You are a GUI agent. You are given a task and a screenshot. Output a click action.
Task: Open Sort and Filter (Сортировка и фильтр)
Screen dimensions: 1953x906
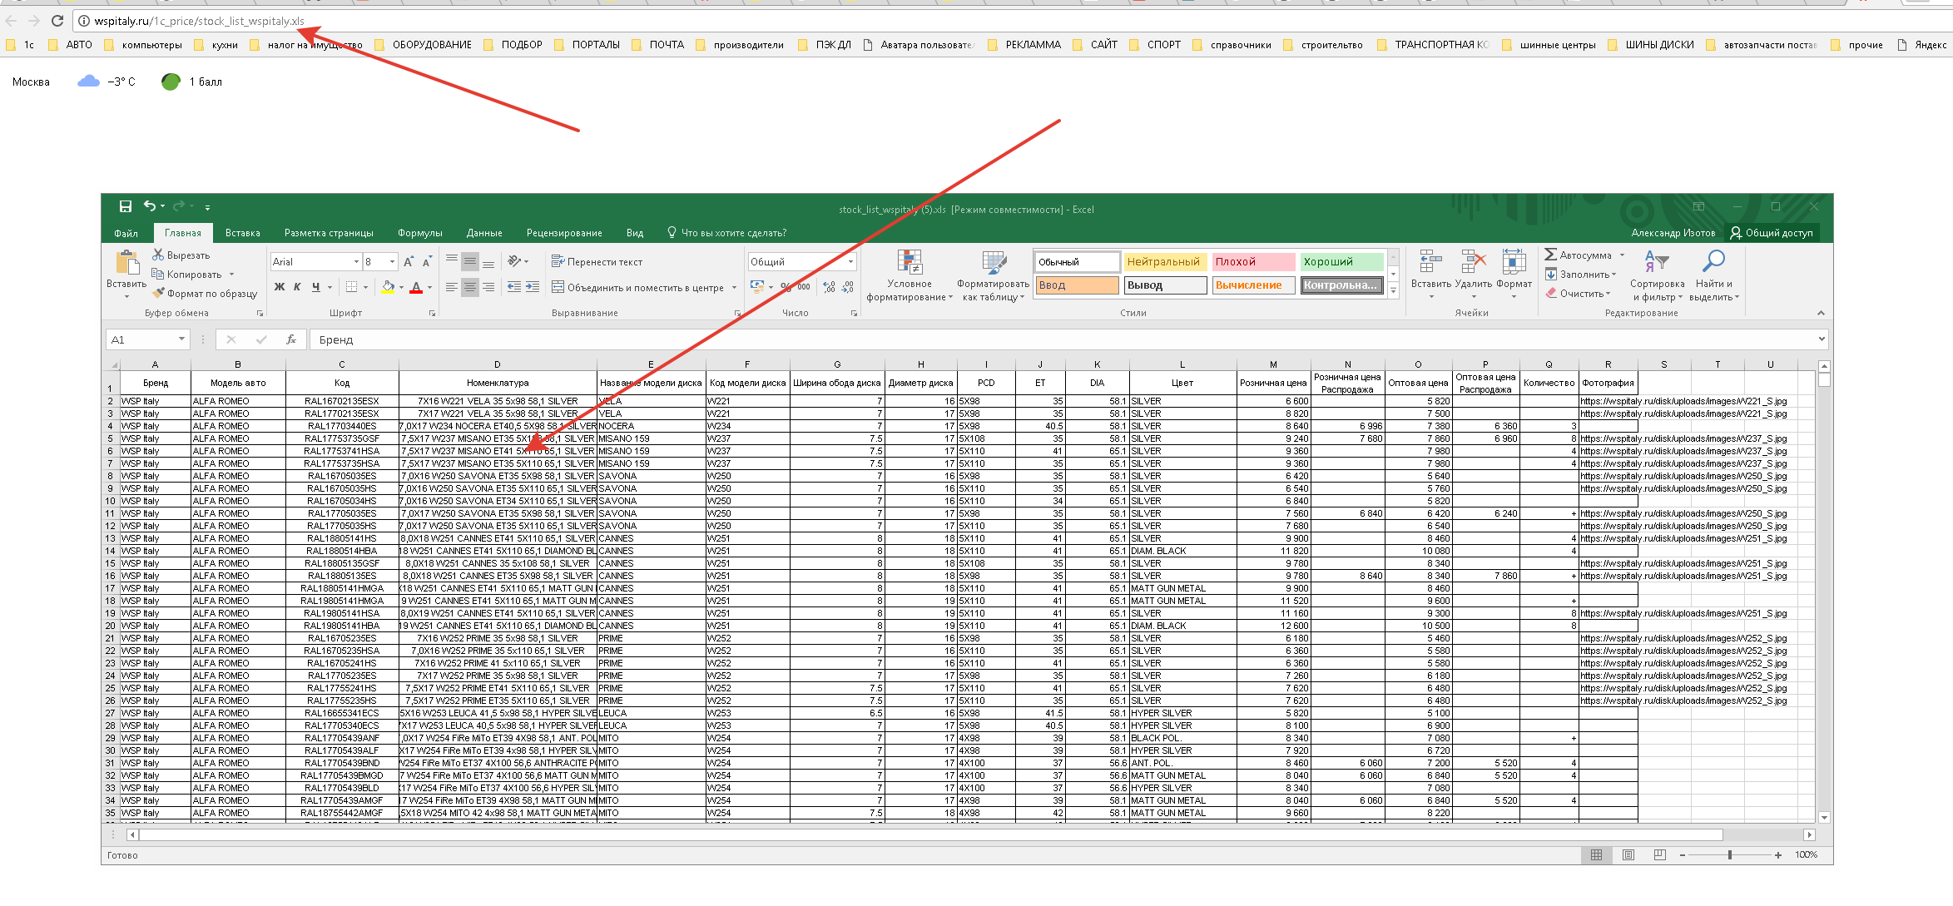[1657, 275]
